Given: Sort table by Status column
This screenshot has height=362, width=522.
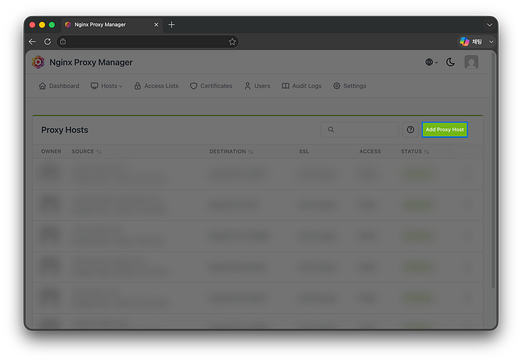Looking at the screenshot, I should click(415, 152).
